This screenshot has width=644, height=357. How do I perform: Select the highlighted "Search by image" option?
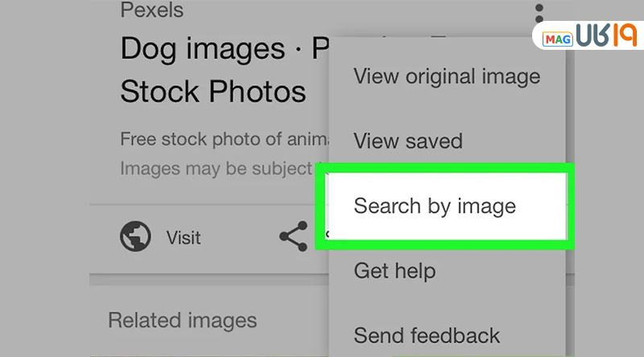point(435,206)
